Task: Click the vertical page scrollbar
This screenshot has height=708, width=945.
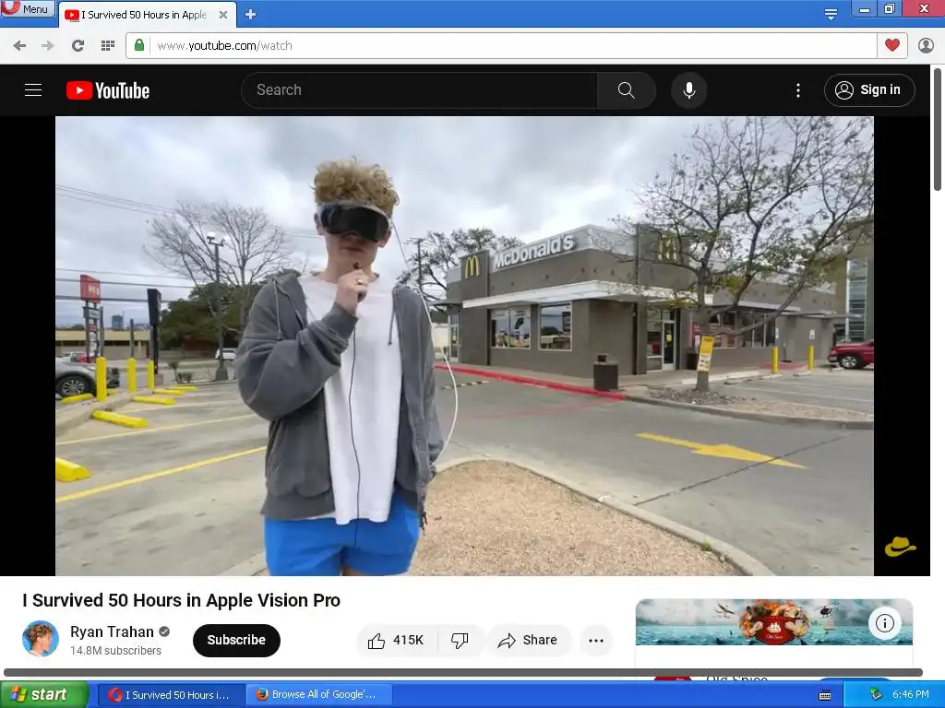Action: click(938, 129)
